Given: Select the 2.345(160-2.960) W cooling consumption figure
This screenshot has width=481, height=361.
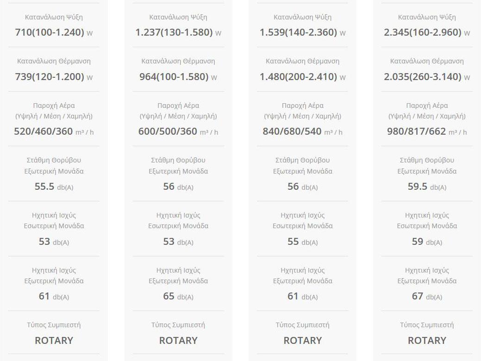Looking at the screenshot, I should pyautogui.click(x=427, y=32).
